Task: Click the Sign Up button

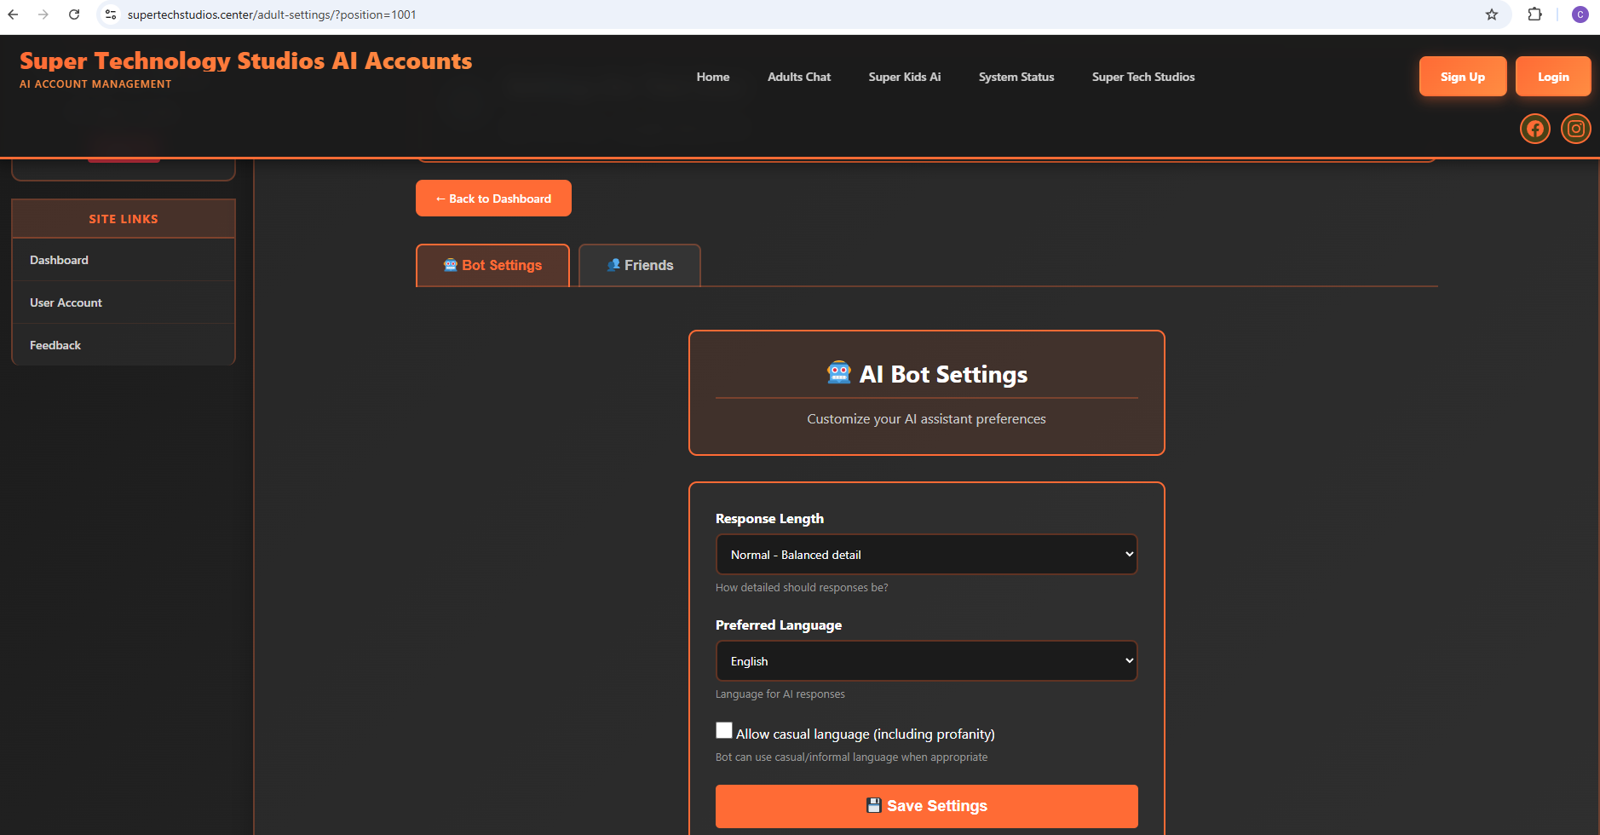Action: pyautogui.click(x=1463, y=77)
